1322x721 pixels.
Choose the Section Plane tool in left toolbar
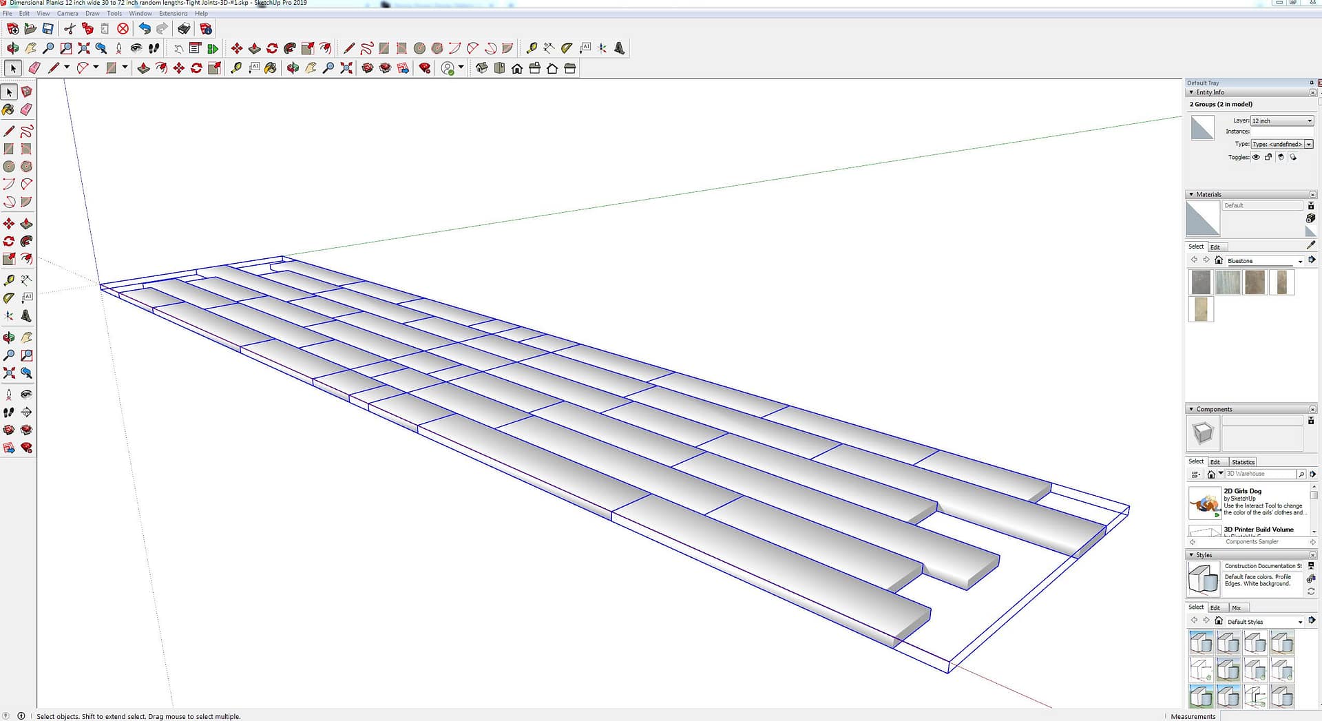(x=26, y=412)
